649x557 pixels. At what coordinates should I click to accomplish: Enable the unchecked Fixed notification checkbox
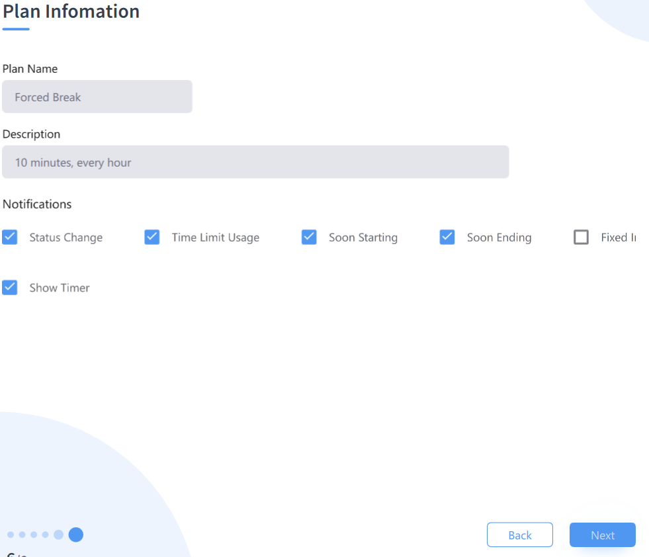(581, 237)
